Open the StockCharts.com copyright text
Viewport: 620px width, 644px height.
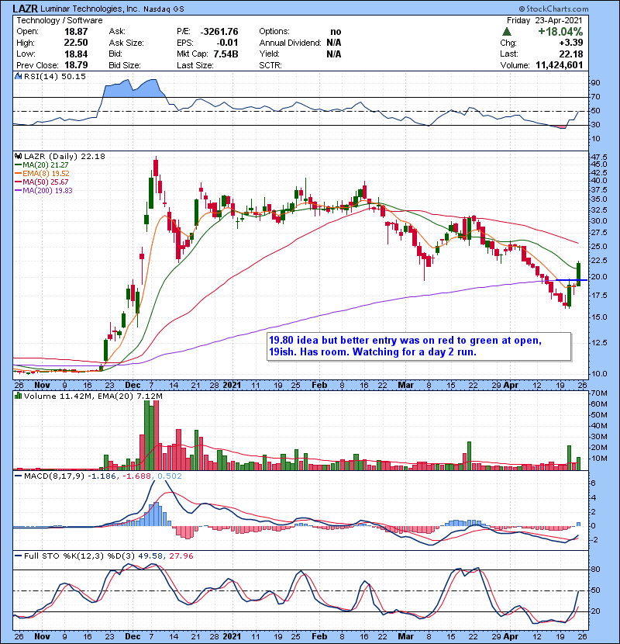(x=553, y=9)
